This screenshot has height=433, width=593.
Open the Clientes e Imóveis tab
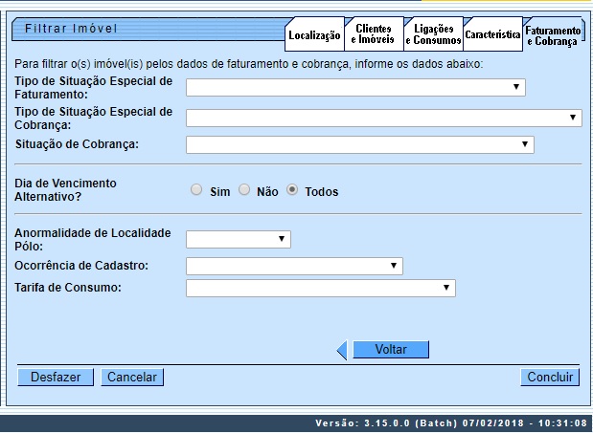373,34
